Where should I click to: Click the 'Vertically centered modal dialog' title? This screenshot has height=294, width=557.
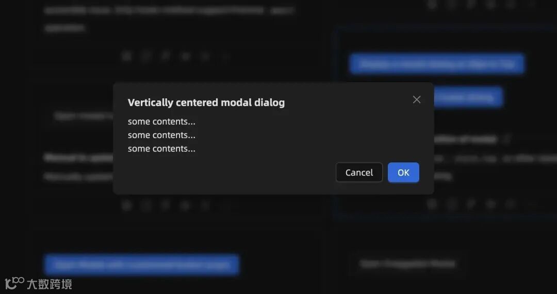click(x=206, y=102)
